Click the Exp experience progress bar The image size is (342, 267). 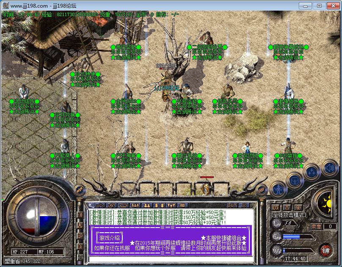point(298,237)
